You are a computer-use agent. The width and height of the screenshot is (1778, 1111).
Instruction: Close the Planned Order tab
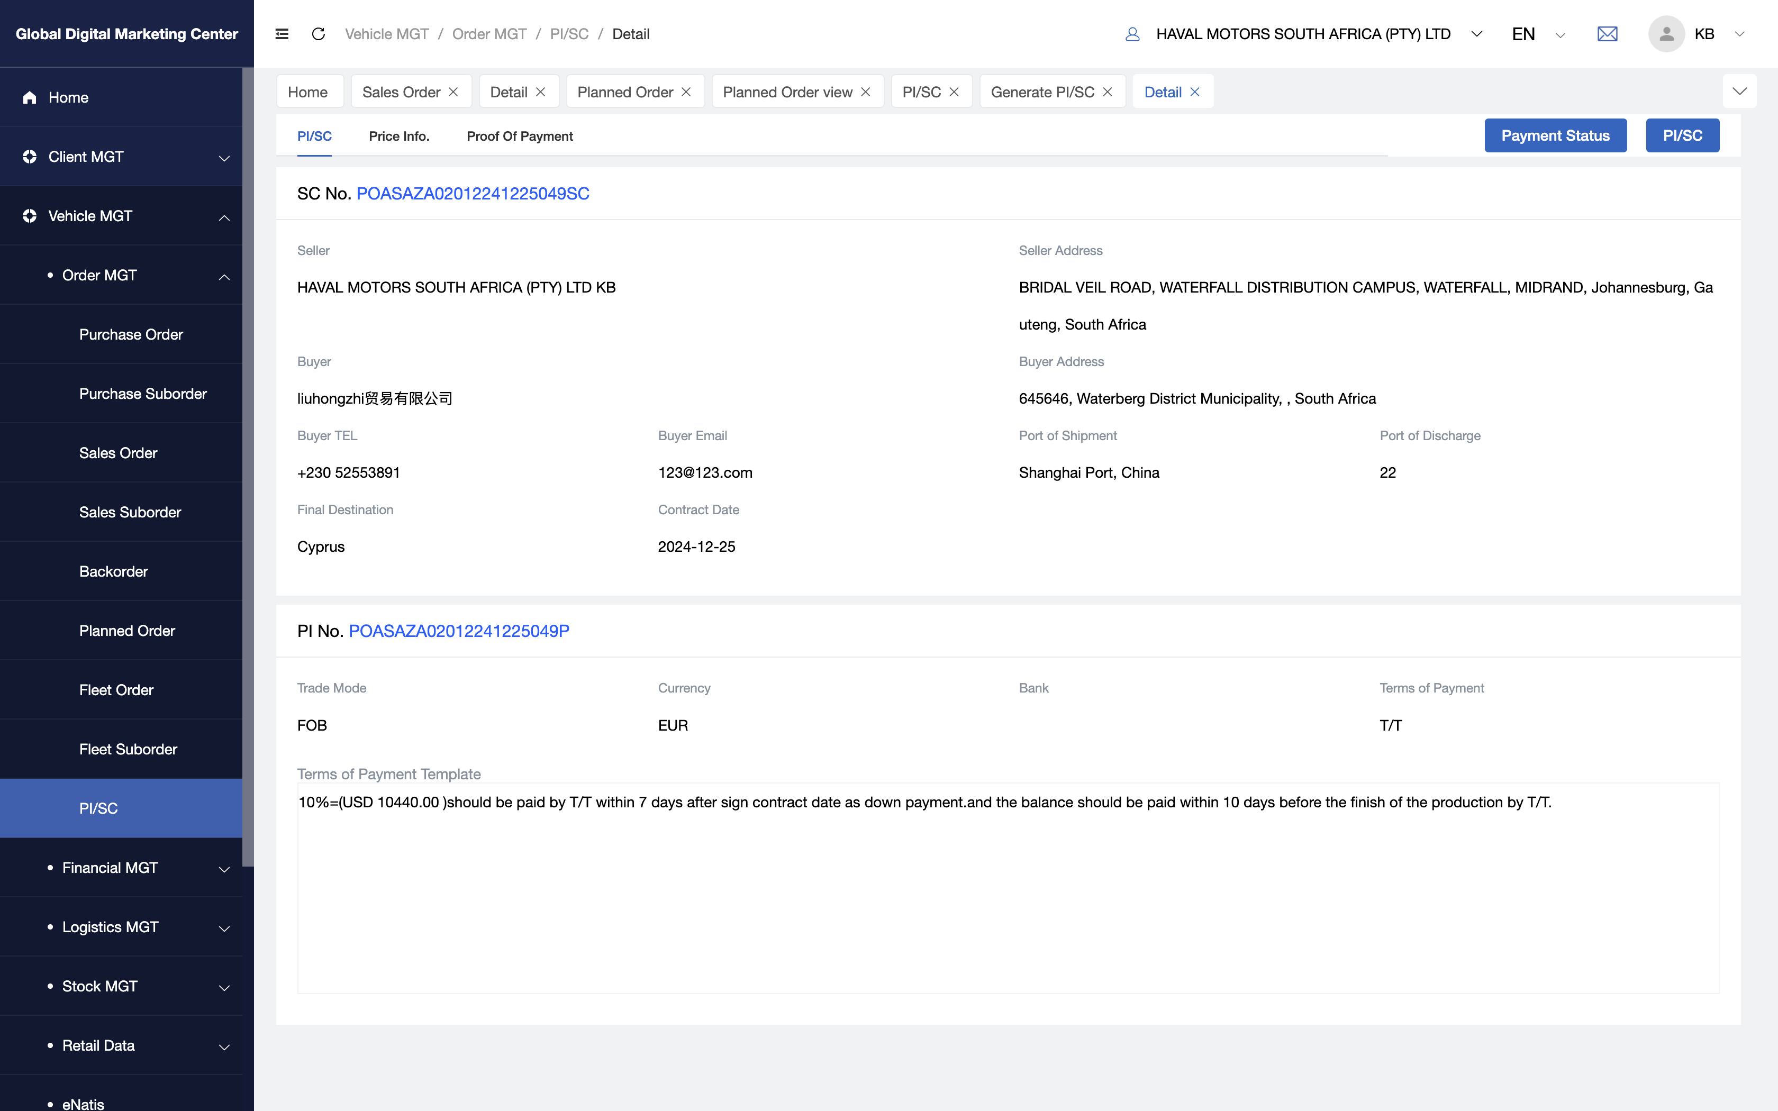[x=686, y=92]
